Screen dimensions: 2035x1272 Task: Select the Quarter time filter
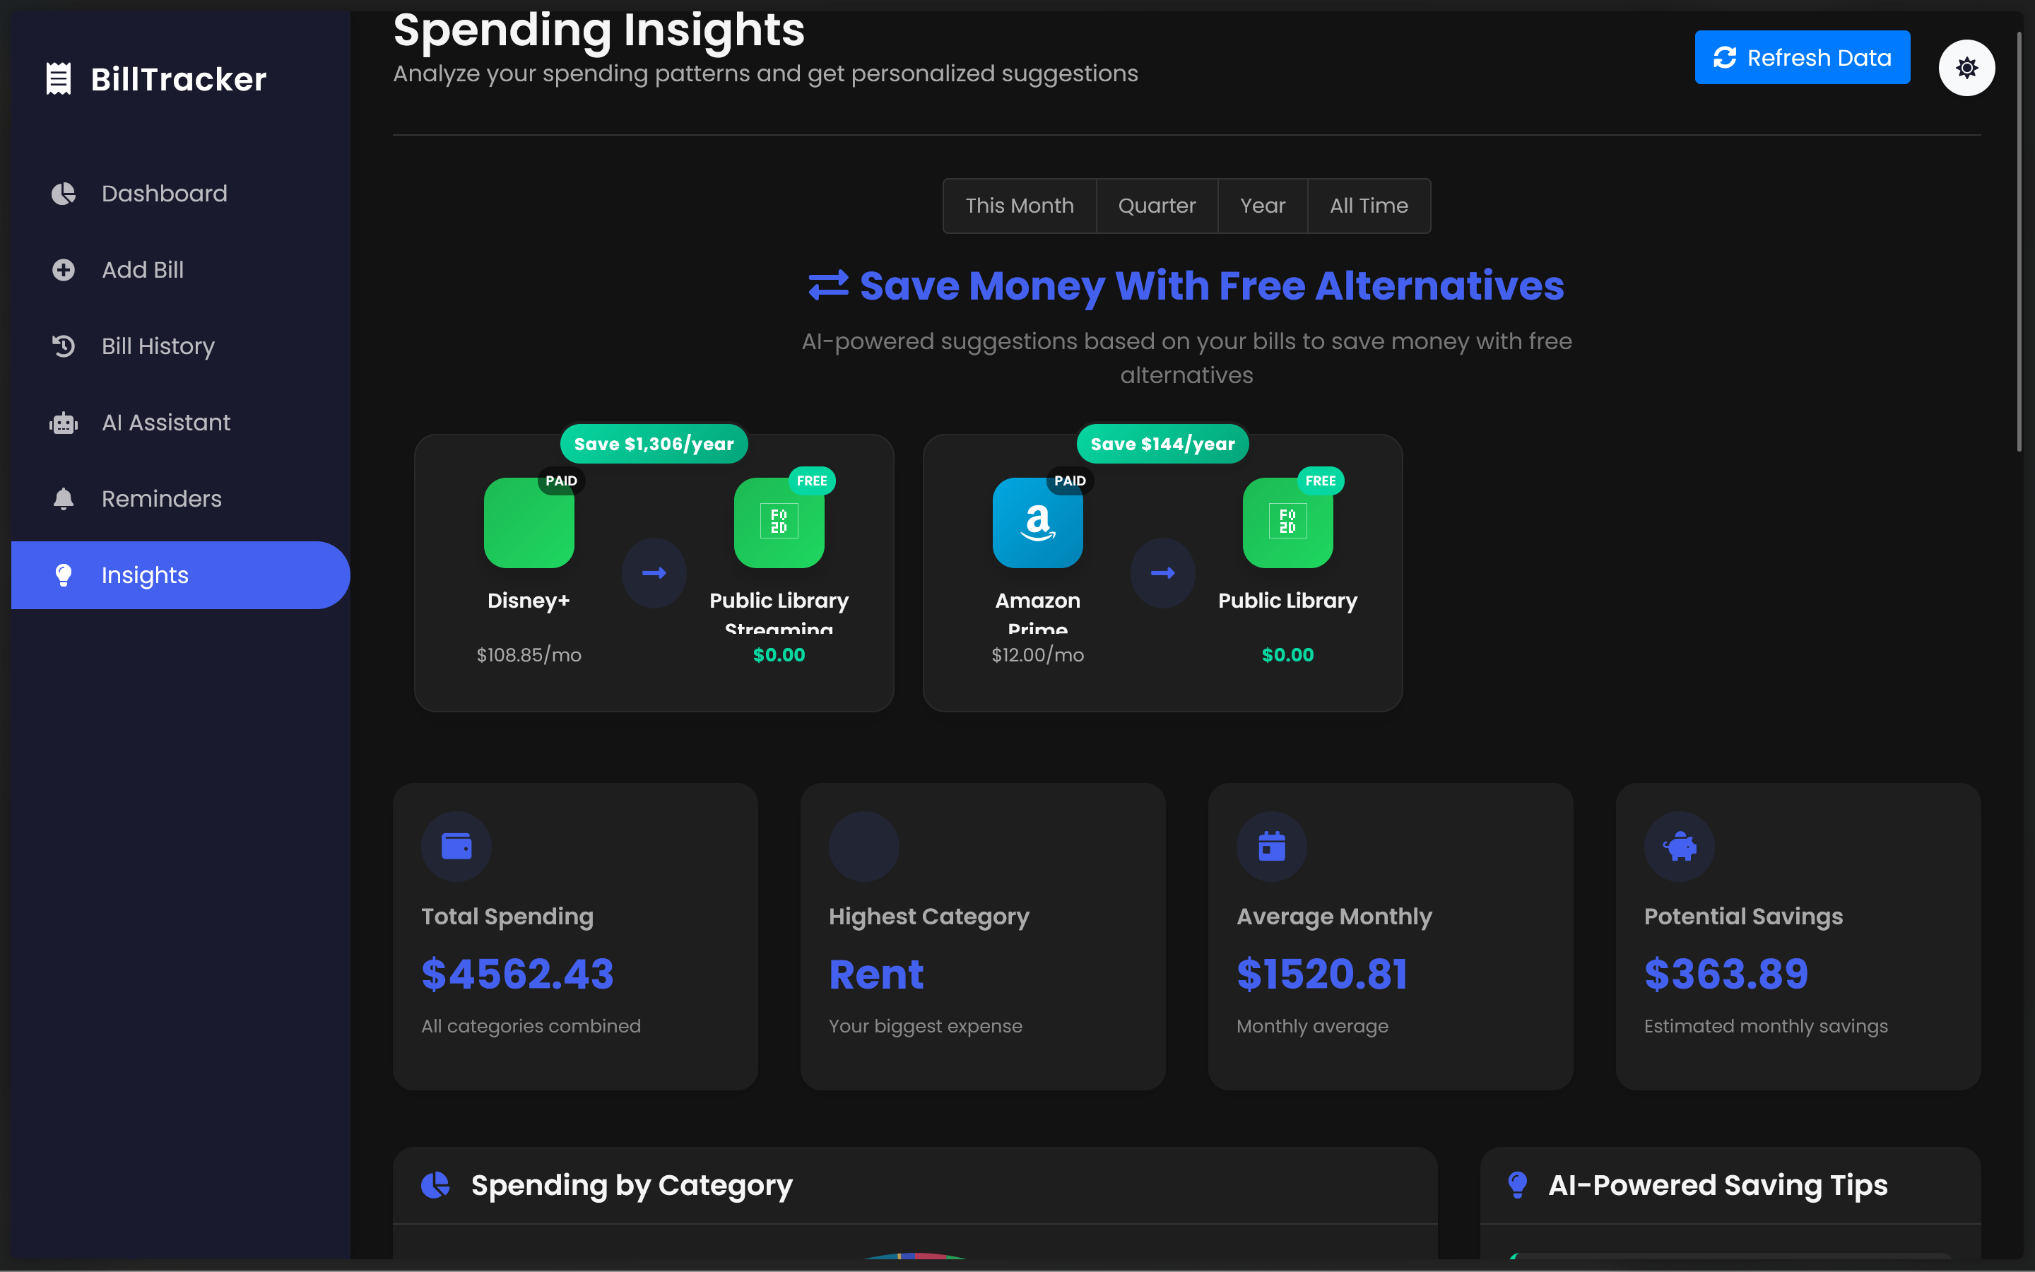point(1156,205)
